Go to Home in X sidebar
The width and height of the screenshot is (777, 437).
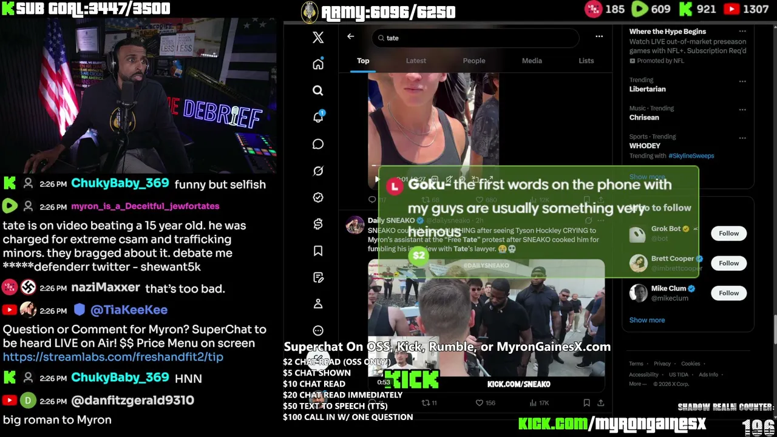click(x=318, y=64)
